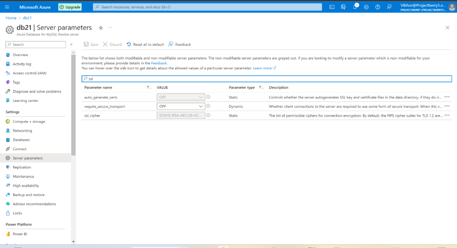Image resolution: width=457 pixels, height=248 pixels.
Task: Open the auto_generate_certs value dropdown
Action: pyautogui.click(x=181, y=97)
